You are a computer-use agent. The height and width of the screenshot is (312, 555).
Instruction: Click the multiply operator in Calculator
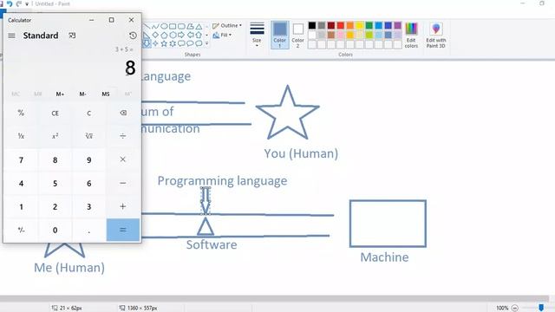point(123,159)
